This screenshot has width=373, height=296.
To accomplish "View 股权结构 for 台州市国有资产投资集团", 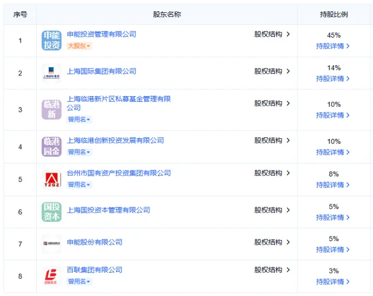I will [x=272, y=173].
